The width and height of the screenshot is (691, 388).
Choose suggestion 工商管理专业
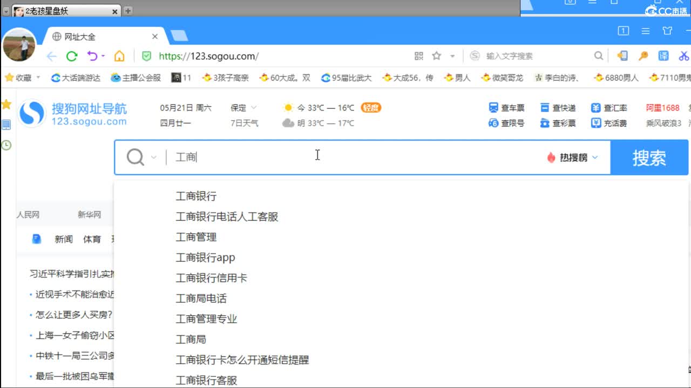207,319
